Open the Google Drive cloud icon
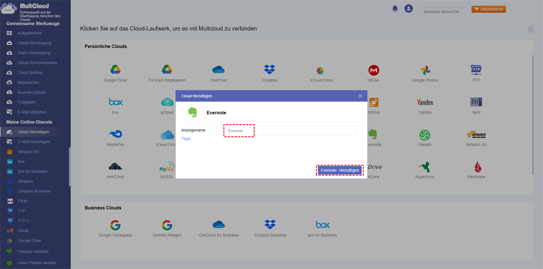This screenshot has height=269, width=543. pyautogui.click(x=115, y=70)
